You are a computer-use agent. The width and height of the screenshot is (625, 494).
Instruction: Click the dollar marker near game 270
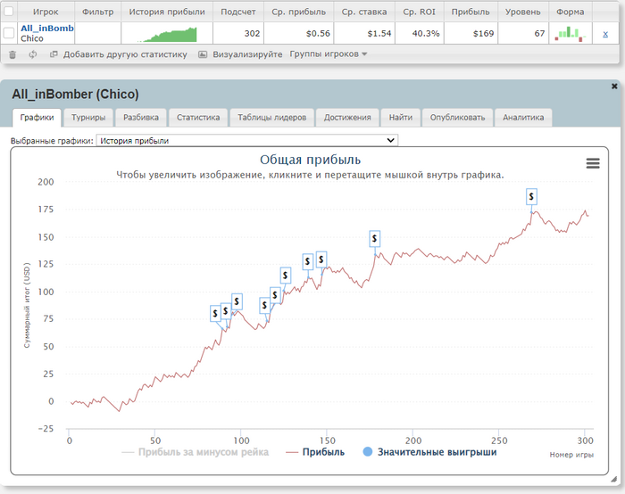point(531,197)
